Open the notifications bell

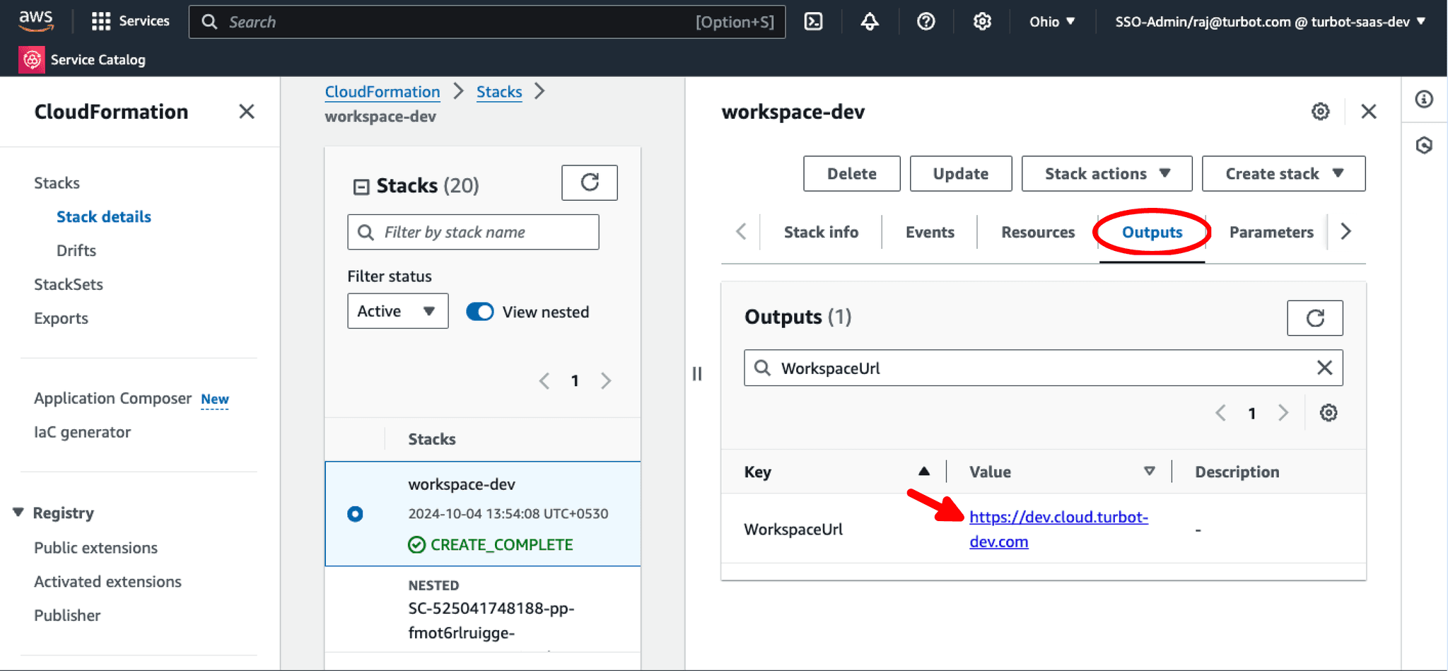pyautogui.click(x=870, y=22)
